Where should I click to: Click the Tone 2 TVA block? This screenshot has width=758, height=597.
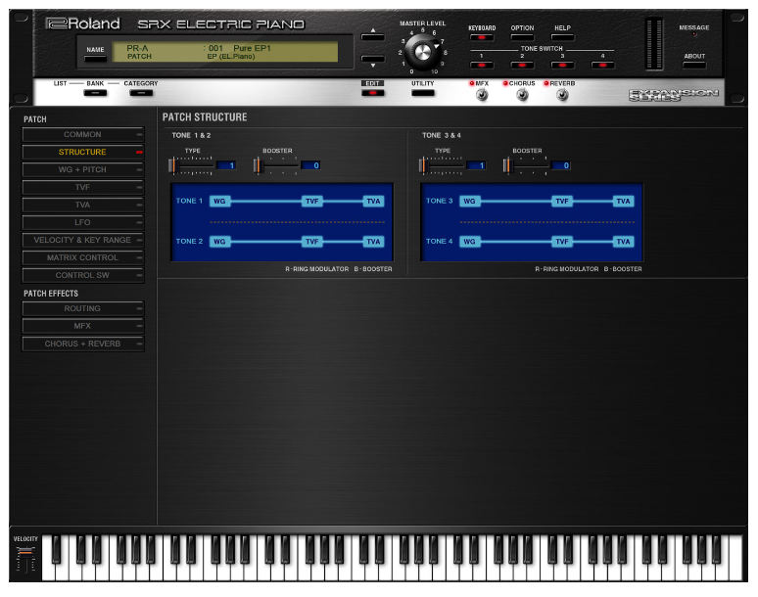(374, 242)
